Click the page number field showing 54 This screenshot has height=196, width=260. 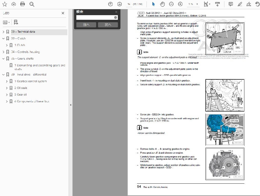[129, 4]
